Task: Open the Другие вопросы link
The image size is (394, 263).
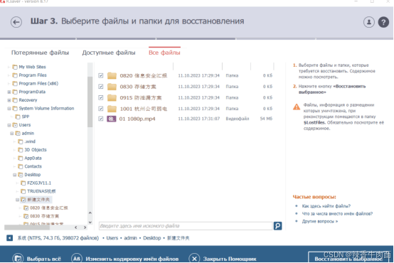Action: 319,221
